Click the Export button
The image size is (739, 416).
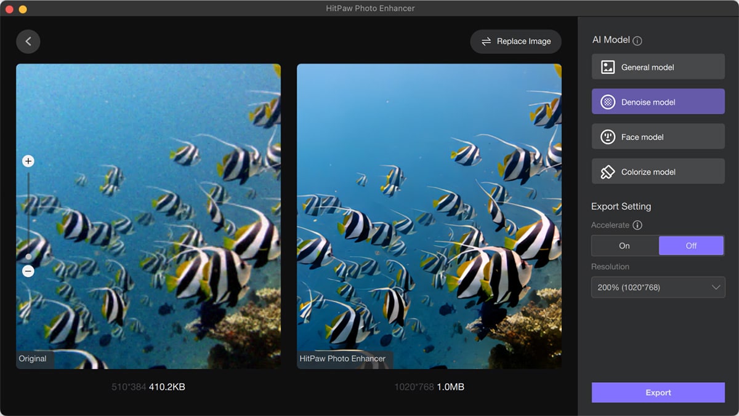coord(658,393)
